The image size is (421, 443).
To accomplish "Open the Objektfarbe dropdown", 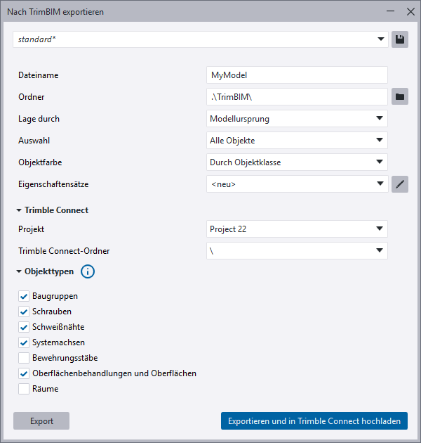I will [297, 162].
